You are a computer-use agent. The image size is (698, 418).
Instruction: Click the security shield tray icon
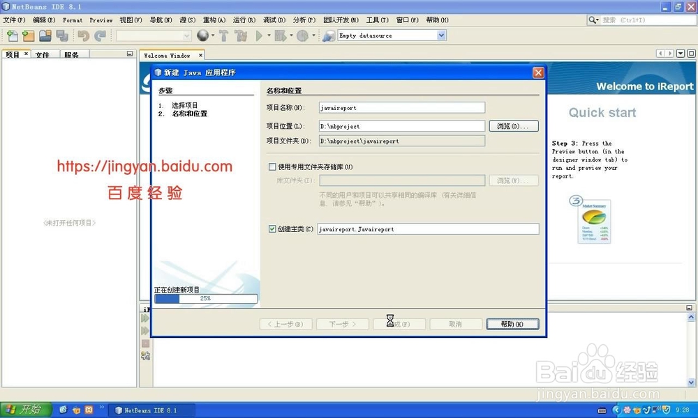(667, 410)
